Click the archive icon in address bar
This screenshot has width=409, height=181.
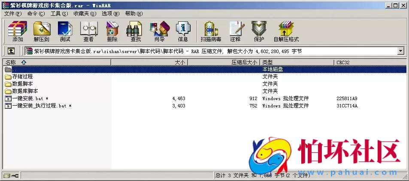[x=29, y=51]
